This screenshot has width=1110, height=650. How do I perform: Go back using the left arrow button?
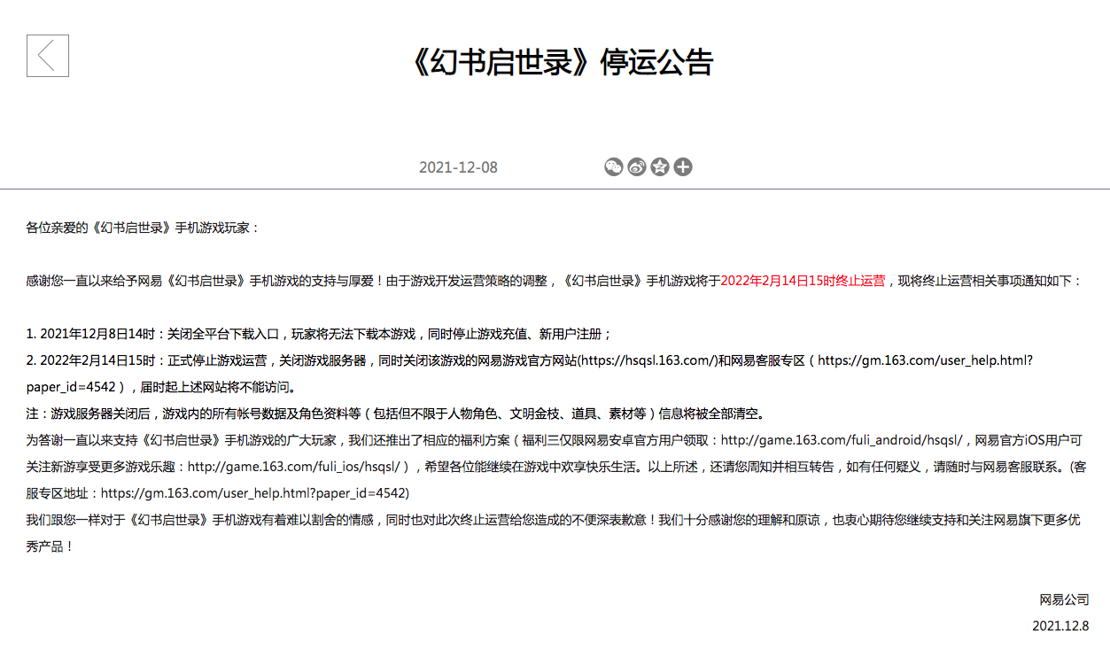click(48, 56)
